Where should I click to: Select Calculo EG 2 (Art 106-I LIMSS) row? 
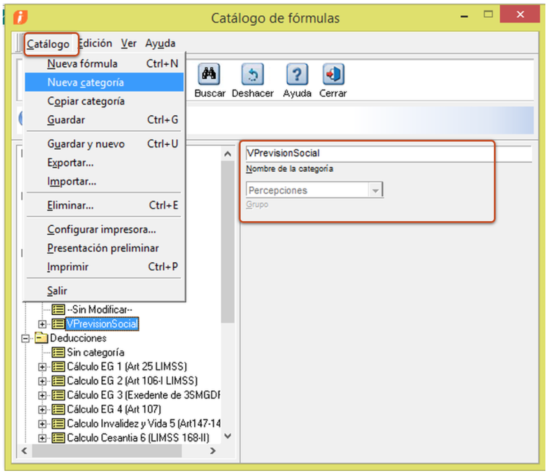click(132, 381)
